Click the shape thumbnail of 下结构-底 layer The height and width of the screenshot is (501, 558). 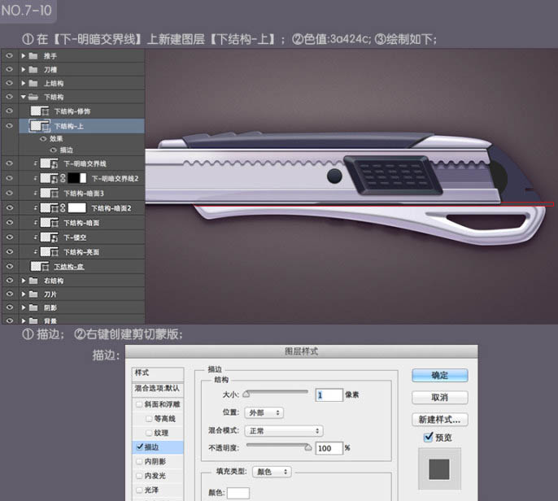[x=40, y=266]
